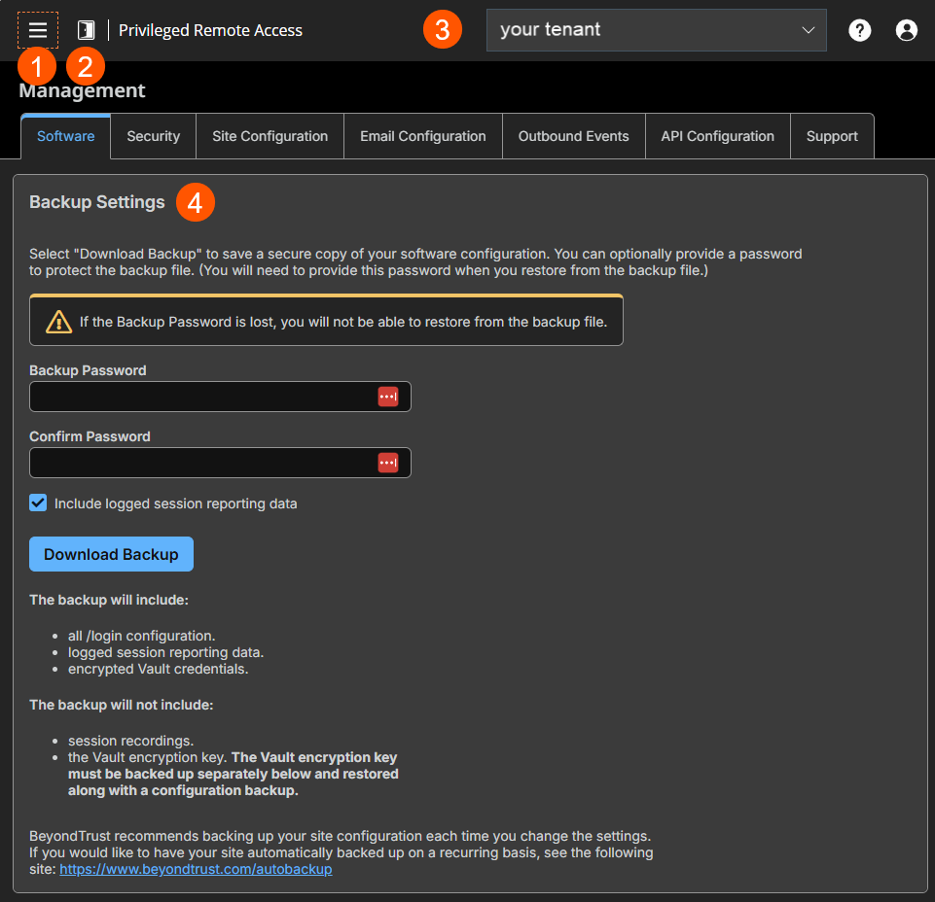Click the user account icon

[x=906, y=30]
